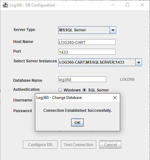Maximize the DB Configuration window
150x160 pixels.
pos(127,5)
